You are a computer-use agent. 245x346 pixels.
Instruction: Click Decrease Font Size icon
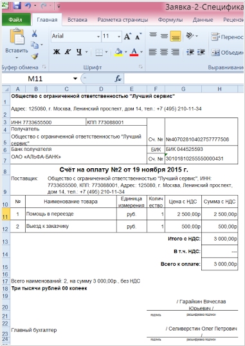tap(138, 37)
